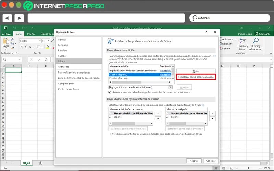Click the Borrar eraser icon

point(221,48)
